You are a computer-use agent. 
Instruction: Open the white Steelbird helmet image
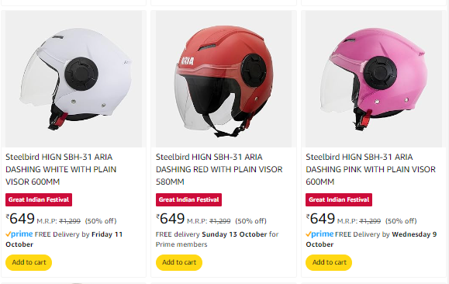click(74, 79)
